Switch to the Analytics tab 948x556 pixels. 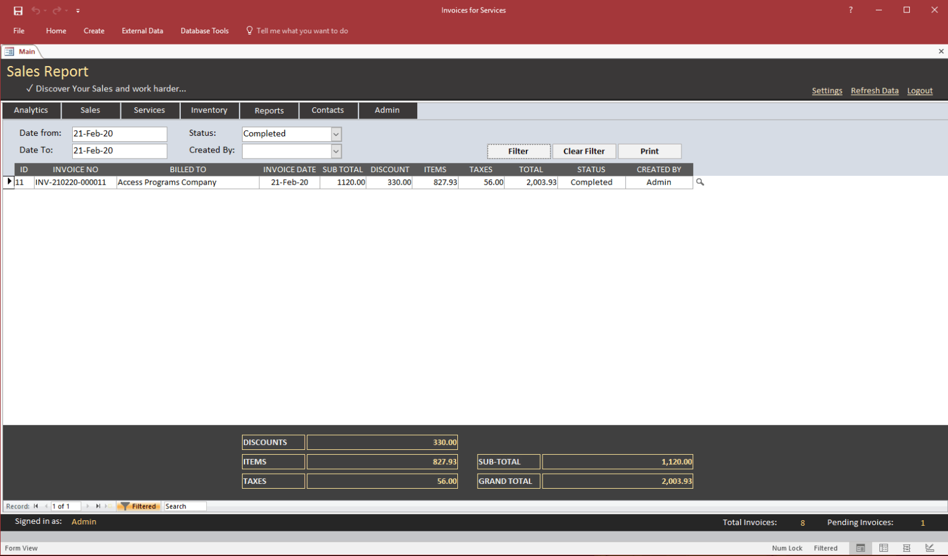31,110
